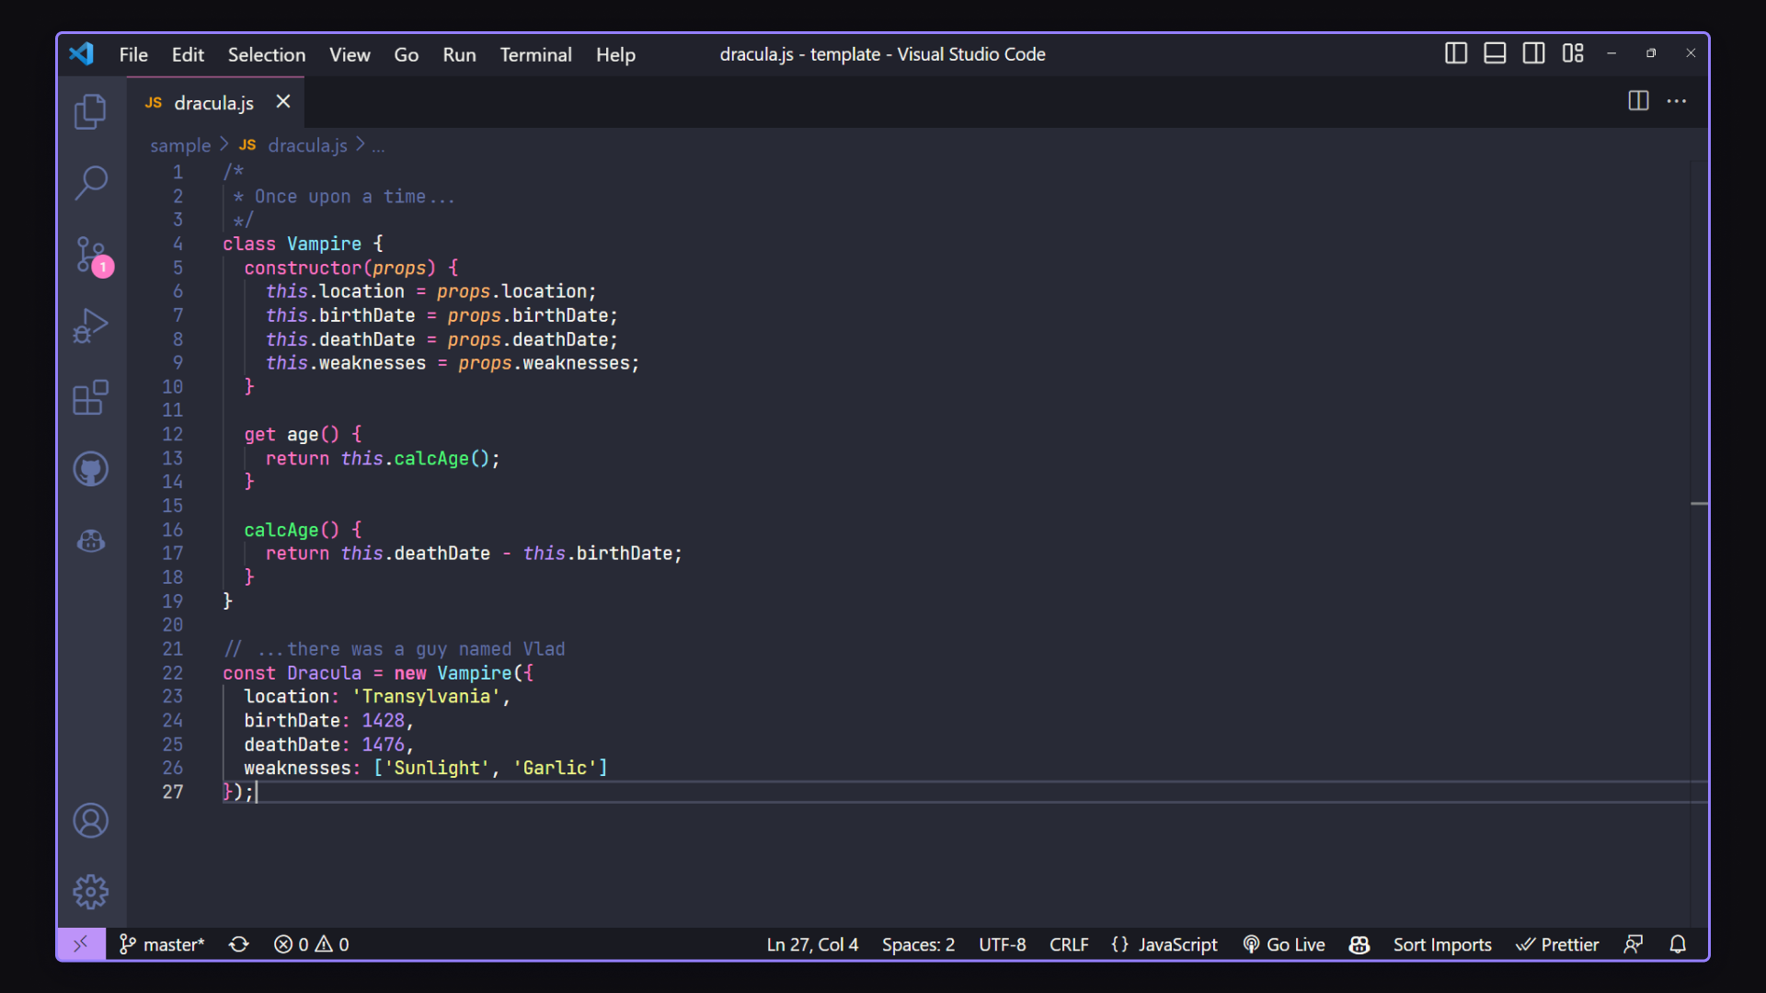The image size is (1766, 993).
Task: Open the More Actions ellipsis in editor
Action: (1677, 101)
